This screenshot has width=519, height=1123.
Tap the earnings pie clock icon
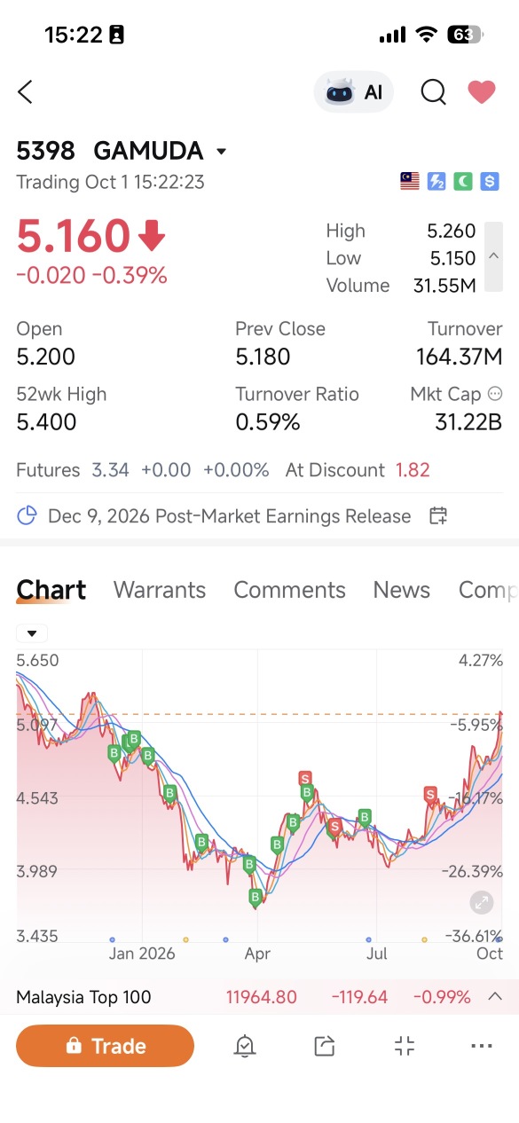click(x=28, y=515)
